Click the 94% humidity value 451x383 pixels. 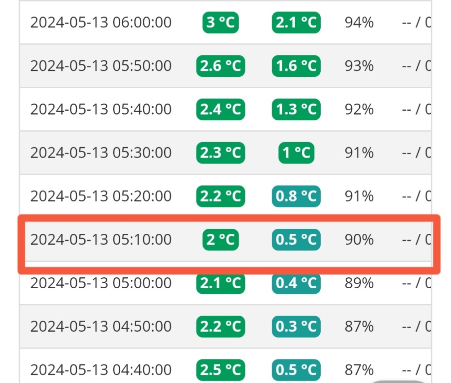[359, 22]
